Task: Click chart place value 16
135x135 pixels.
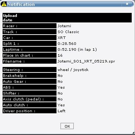Action: [x=60, y=56]
